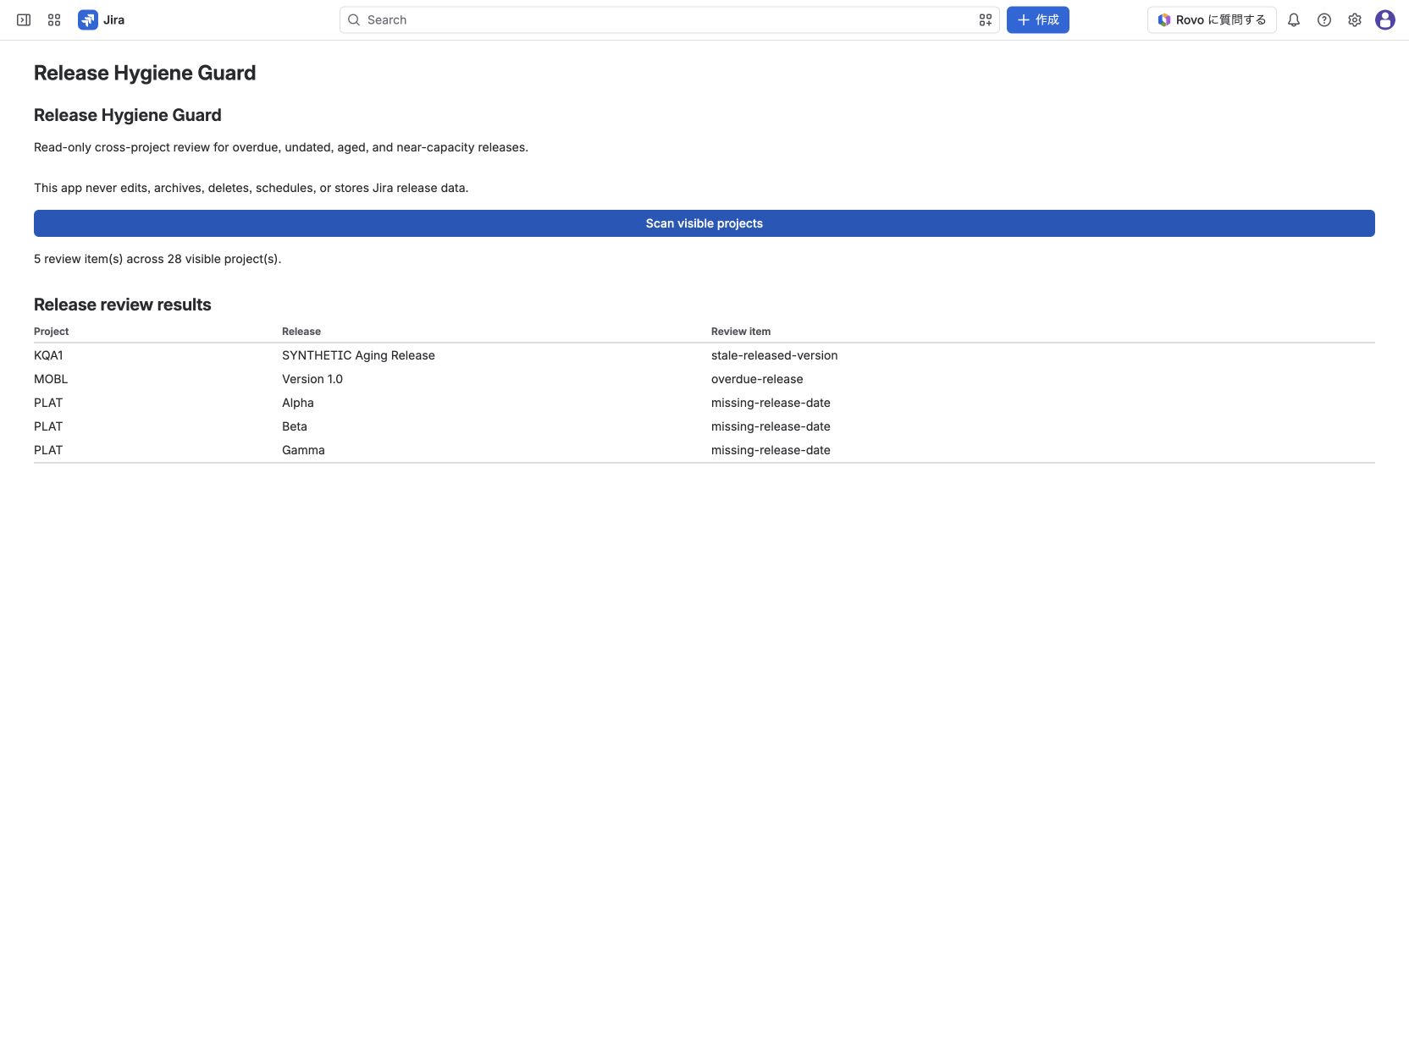Click the Rovo に質問する button
Image resolution: width=1409 pixels, height=1038 pixels.
point(1212,19)
